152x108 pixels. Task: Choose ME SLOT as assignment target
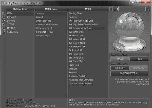pyautogui.click(x=120, y=68)
